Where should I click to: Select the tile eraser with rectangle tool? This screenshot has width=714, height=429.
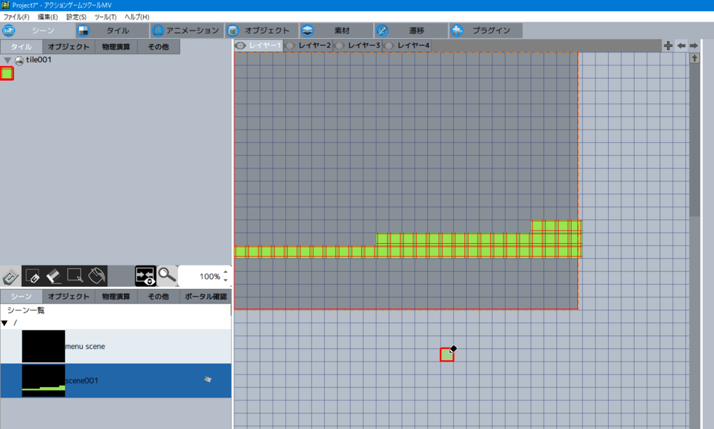coord(32,276)
